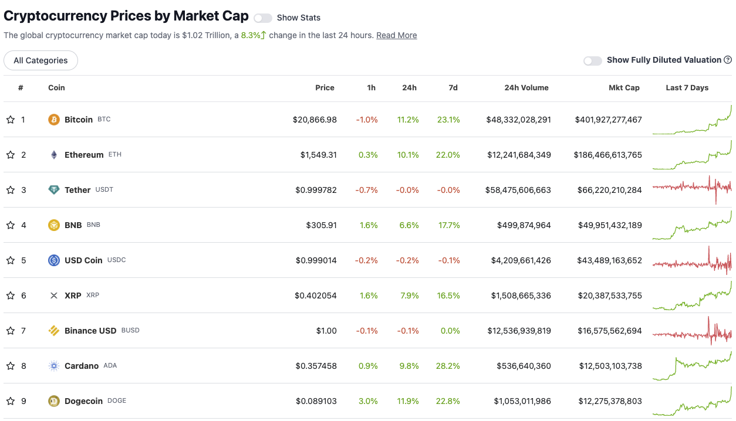Sort by the Price column header
Screen dimensions: 736x421
pos(325,88)
